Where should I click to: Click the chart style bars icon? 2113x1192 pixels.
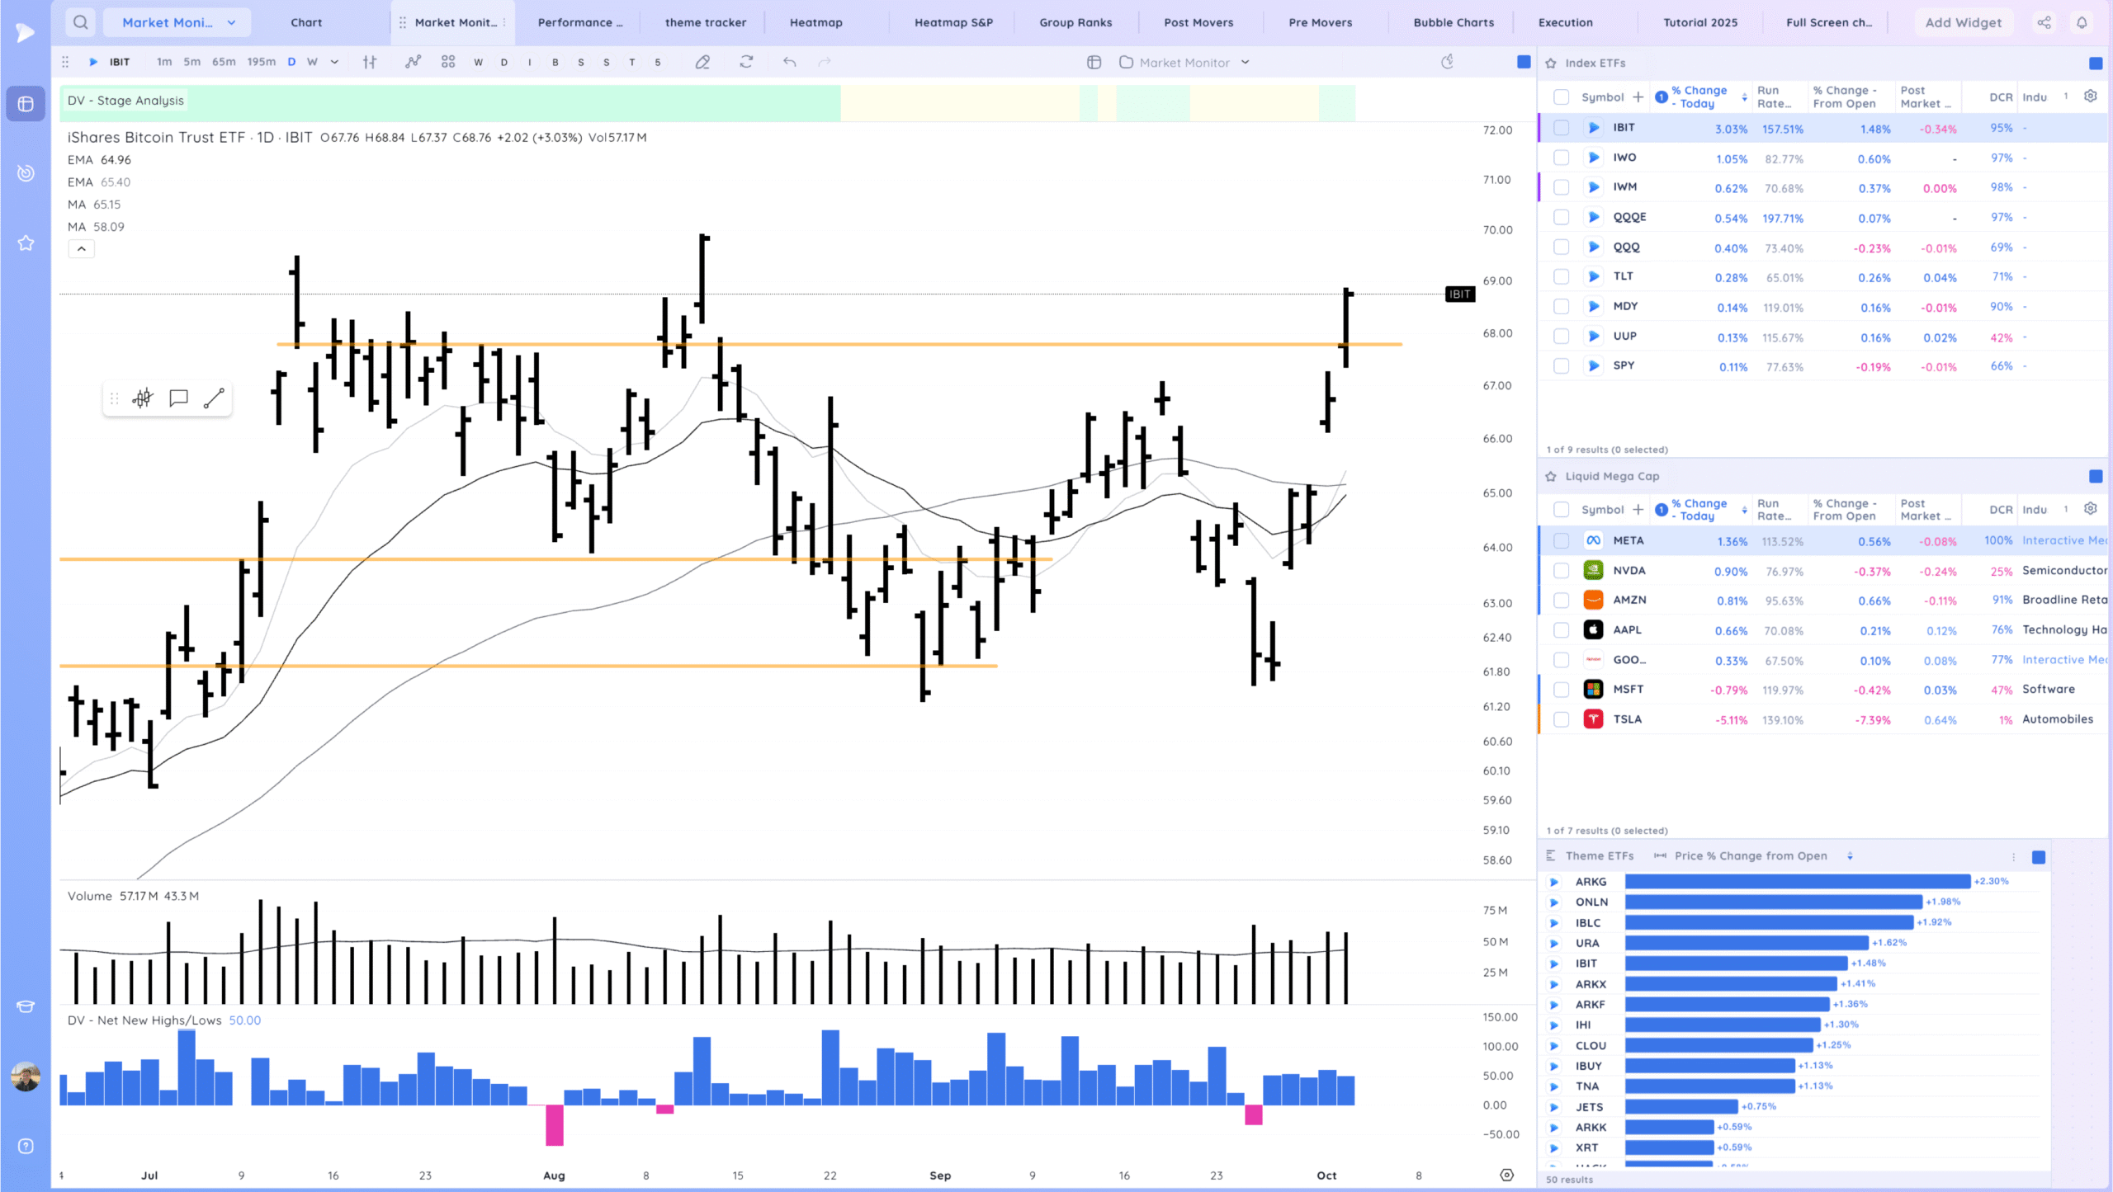point(370,62)
